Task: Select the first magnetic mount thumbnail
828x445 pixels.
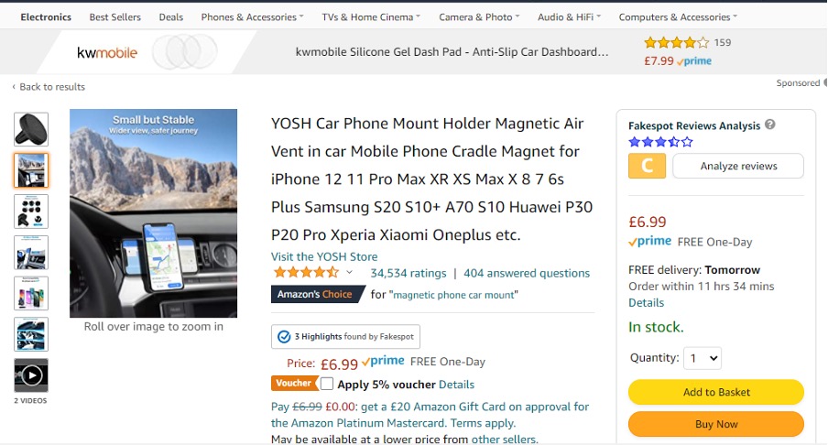Action: pyautogui.click(x=31, y=129)
